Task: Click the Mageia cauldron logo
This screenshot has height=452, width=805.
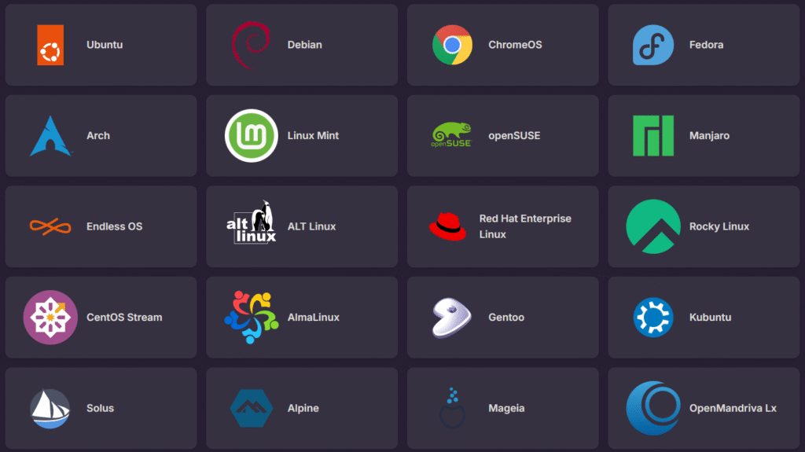Action: tap(452, 408)
